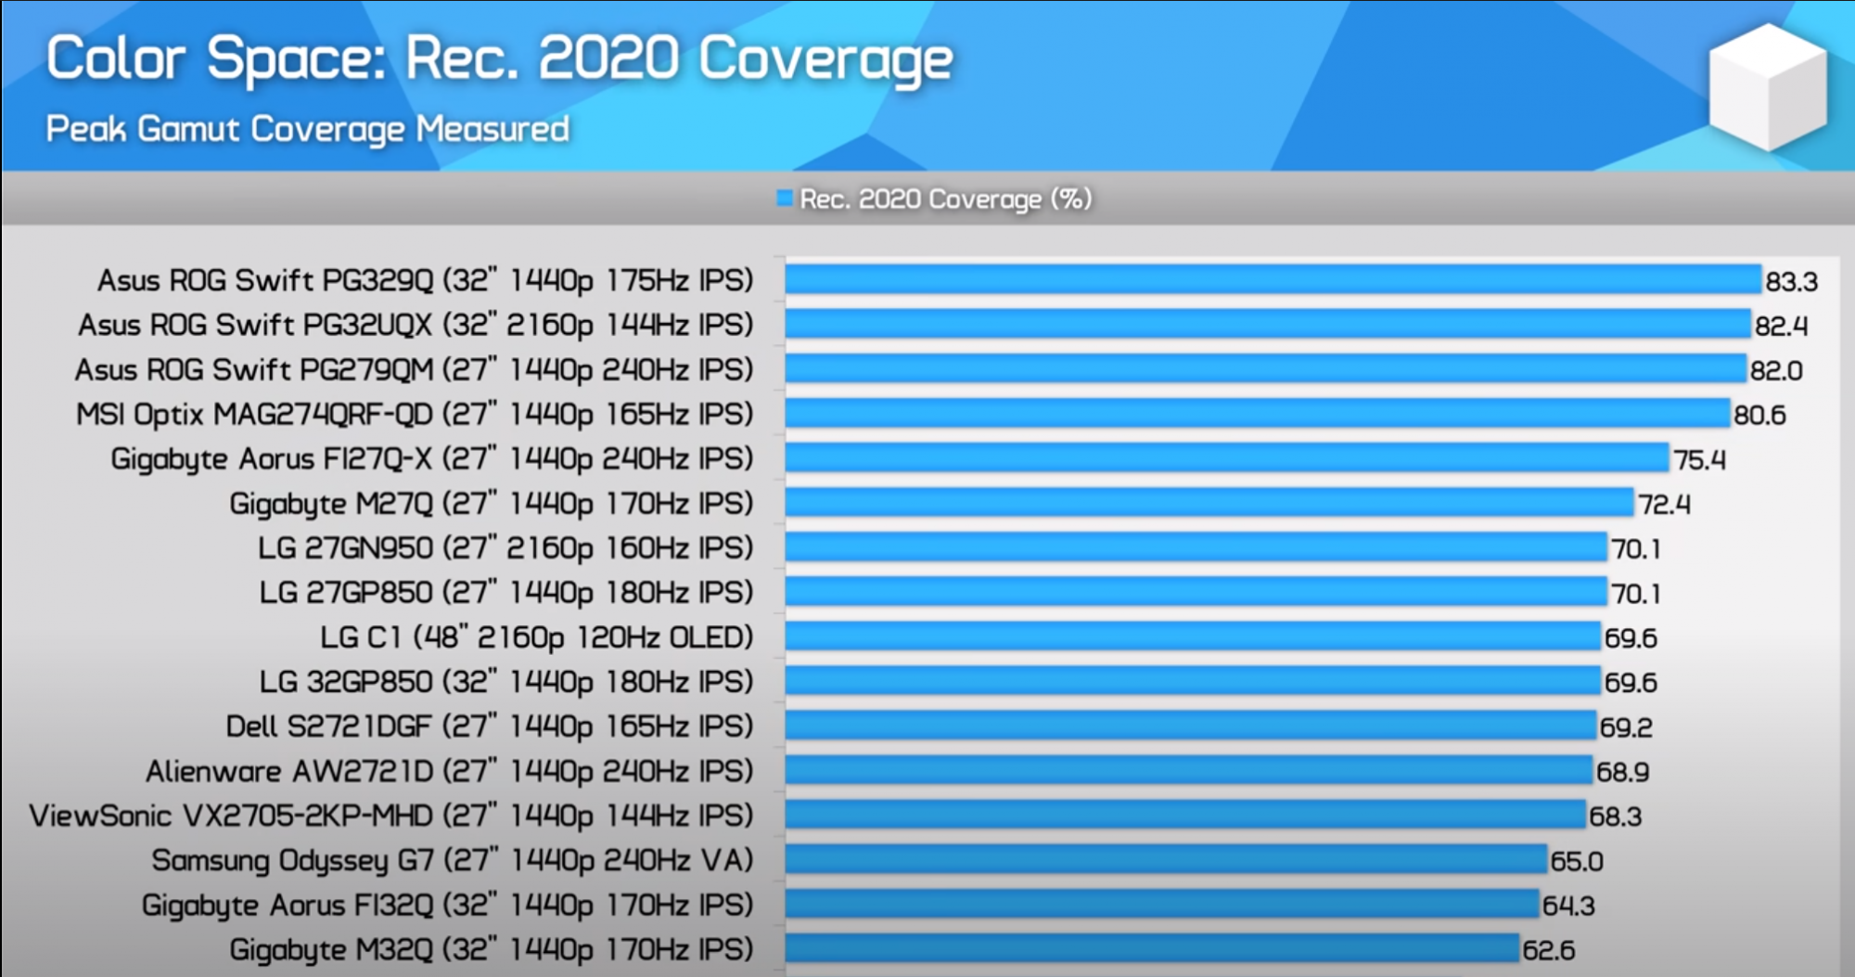Click the 64.3 value for Aorus FI32Q

pyautogui.click(x=1568, y=906)
